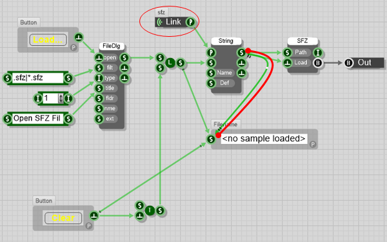Click the Link module's P output connector
This screenshot has height=242, width=387.
[190, 22]
